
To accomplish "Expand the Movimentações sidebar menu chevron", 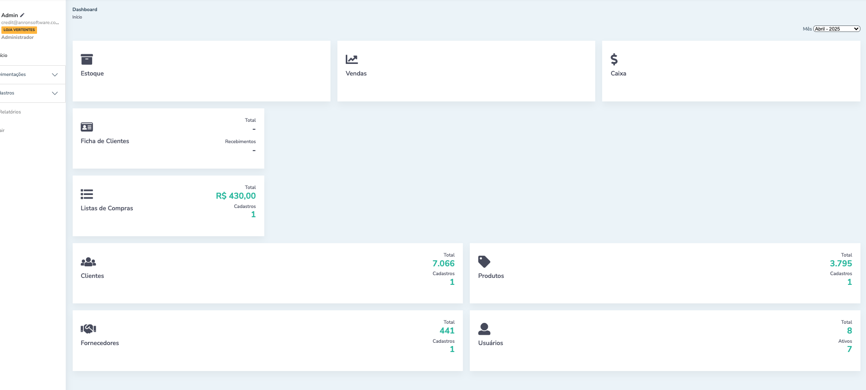I will [55, 75].
